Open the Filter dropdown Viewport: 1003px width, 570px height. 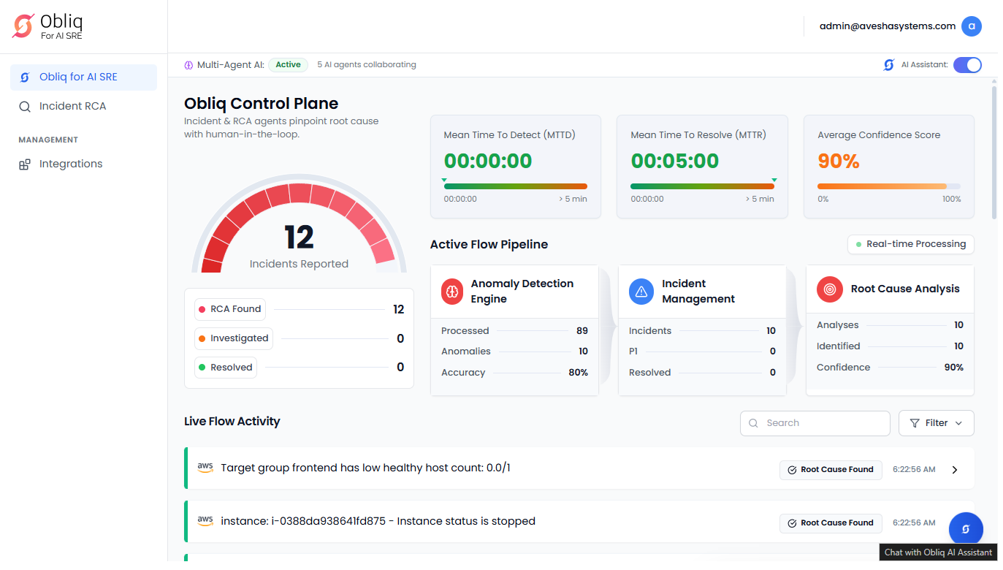coord(936,423)
